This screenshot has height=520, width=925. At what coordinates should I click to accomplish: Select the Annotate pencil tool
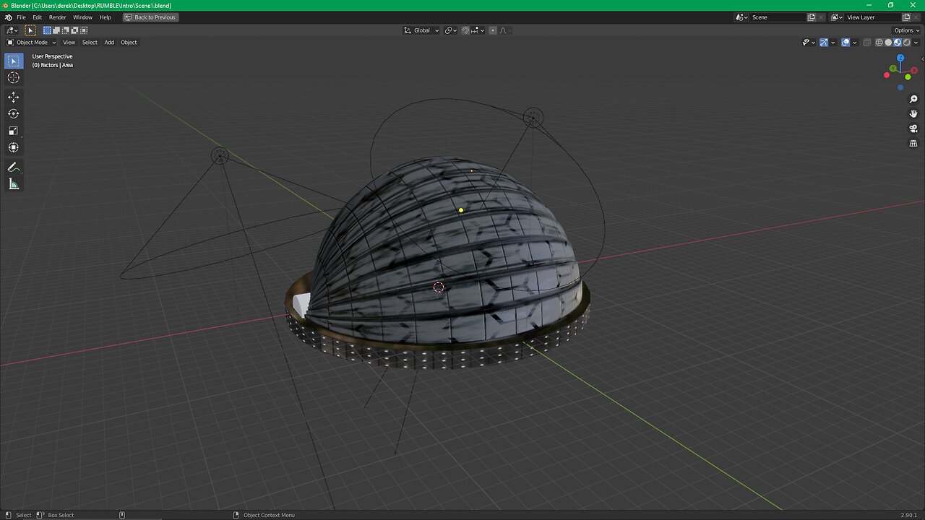pyautogui.click(x=14, y=167)
